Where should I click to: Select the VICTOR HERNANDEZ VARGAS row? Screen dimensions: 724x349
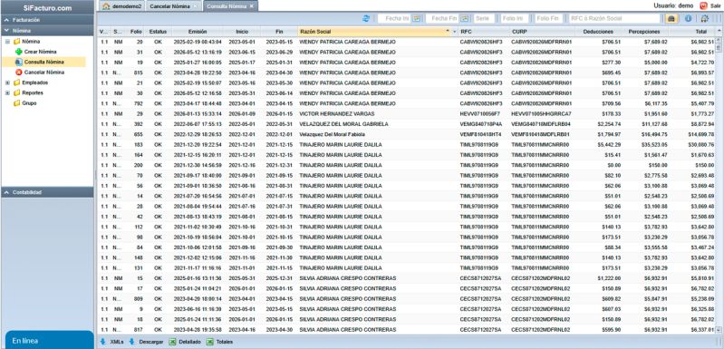click(x=406, y=113)
